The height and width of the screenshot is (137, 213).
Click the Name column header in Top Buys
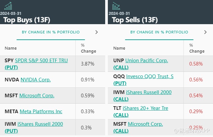11,48
